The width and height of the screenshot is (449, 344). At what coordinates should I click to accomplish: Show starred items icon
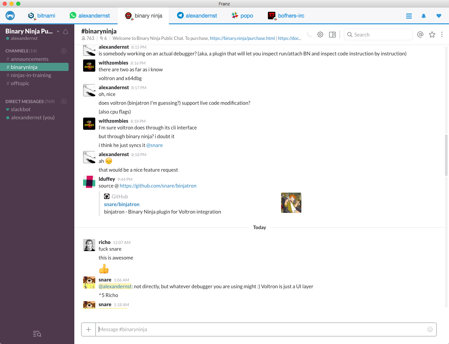click(432, 34)
